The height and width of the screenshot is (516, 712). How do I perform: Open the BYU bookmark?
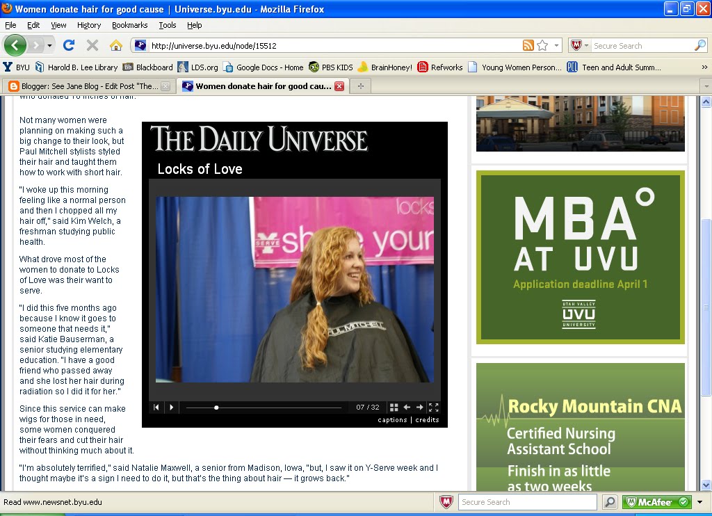[17, 67]
